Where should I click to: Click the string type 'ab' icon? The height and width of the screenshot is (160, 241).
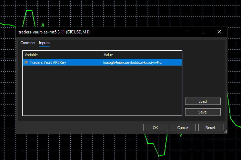(26, 62)
